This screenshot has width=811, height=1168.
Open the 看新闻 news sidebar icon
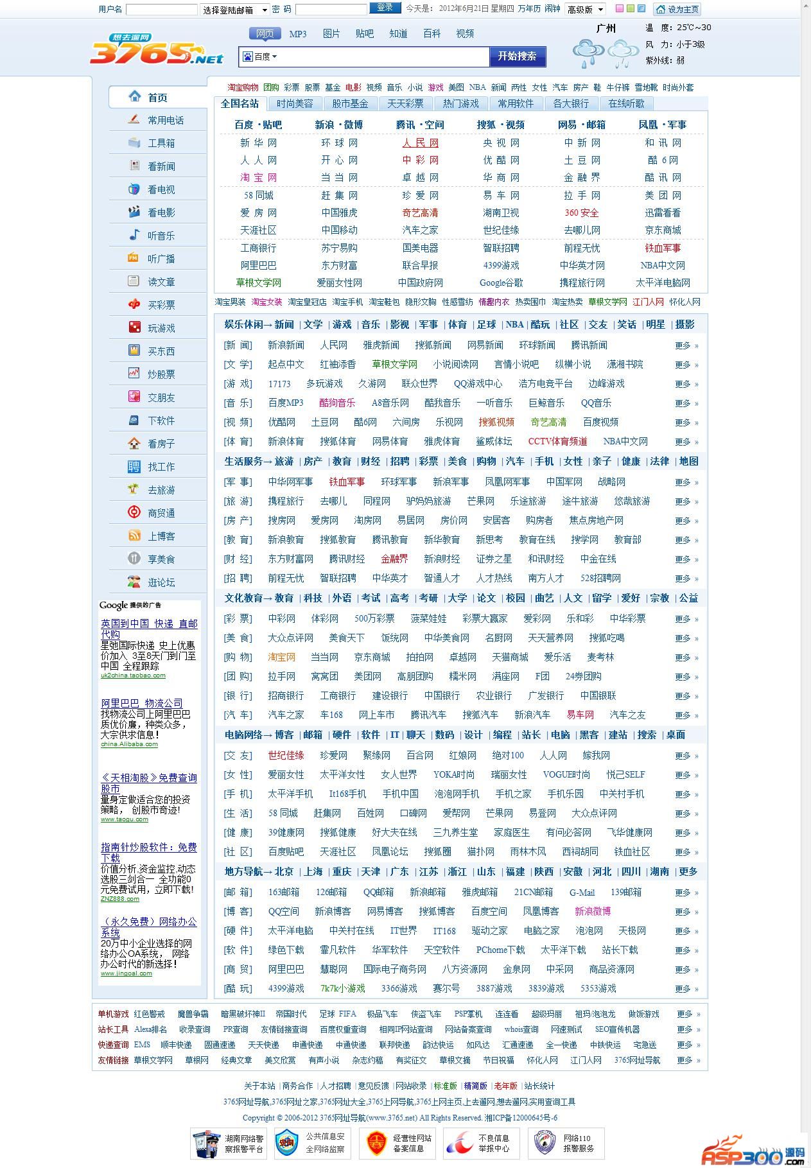(134, 166)
